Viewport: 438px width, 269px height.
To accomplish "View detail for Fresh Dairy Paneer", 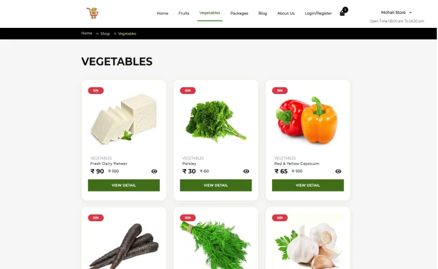I will tap(124, 185).
